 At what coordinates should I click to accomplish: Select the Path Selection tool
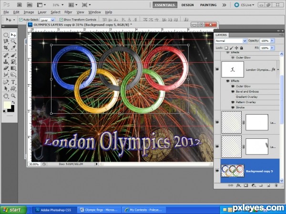coord(6,88)
